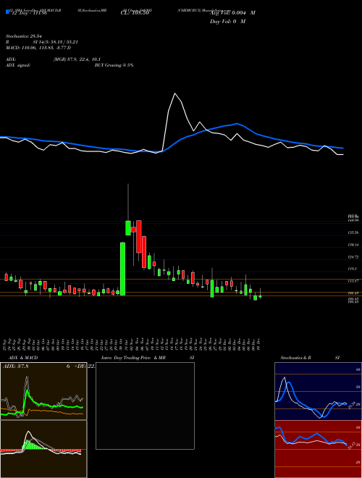This screenshot has height=478, width=362.
Task: Open the empty intraday trading price panel
Action: tap(145, 406)
